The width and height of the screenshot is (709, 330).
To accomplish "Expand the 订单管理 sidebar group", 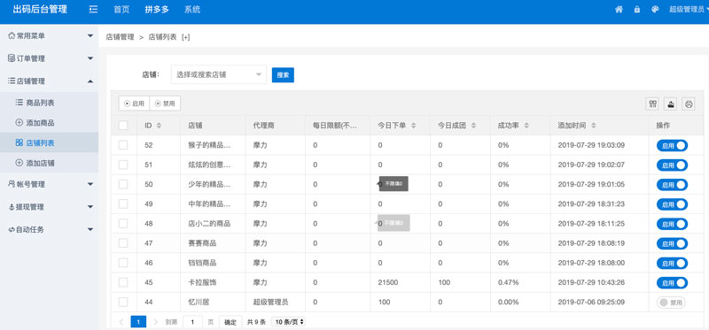I will click(49, 58).
